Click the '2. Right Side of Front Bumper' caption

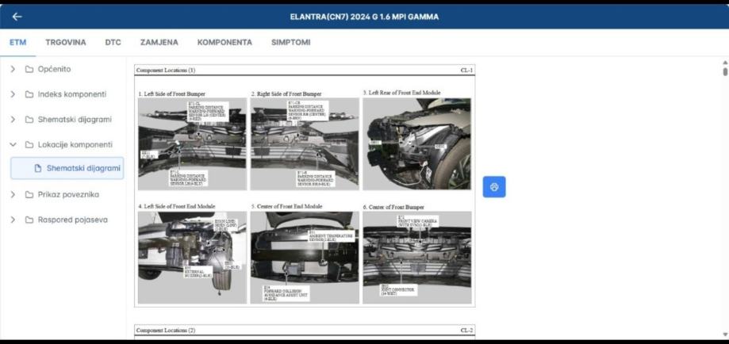pos(286,94)
